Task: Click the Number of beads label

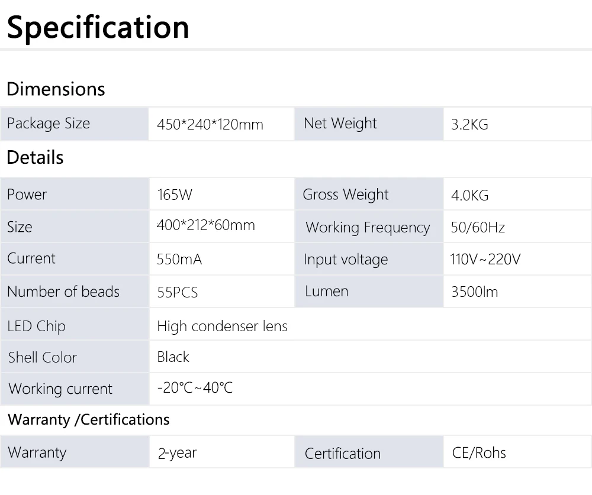Action: coord(63,292)
